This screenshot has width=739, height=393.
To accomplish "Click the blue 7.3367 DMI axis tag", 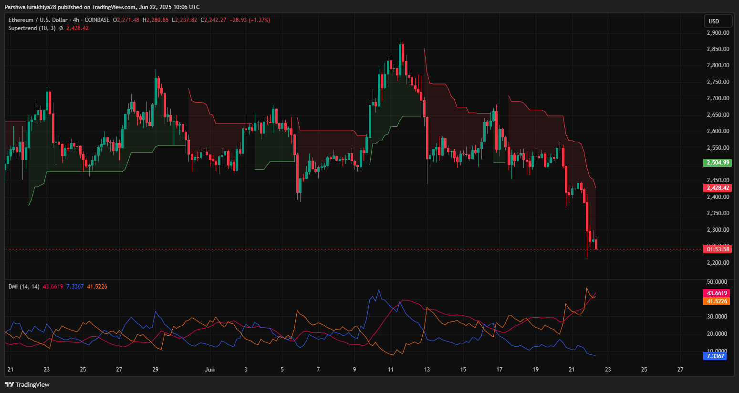I will [715, 356].
